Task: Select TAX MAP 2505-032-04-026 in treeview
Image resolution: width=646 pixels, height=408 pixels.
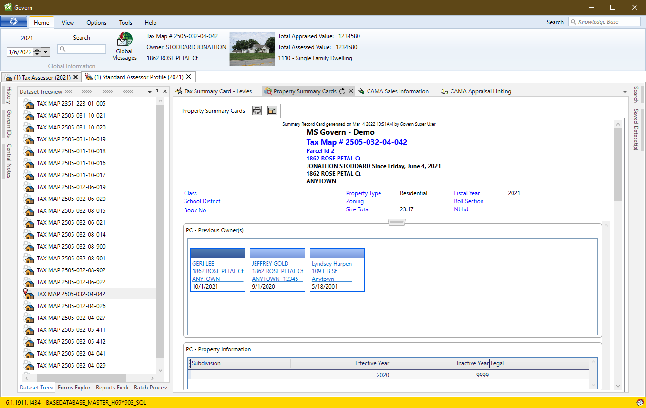Action: 71,306
